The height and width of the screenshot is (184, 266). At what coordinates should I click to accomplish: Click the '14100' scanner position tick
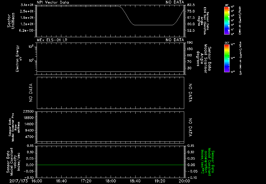pos(28,124)
